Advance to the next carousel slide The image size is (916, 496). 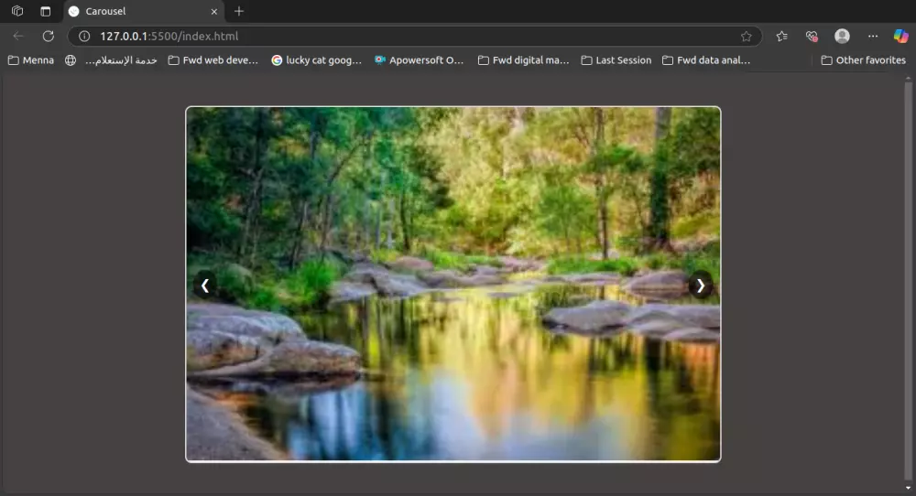click(700, 286)
